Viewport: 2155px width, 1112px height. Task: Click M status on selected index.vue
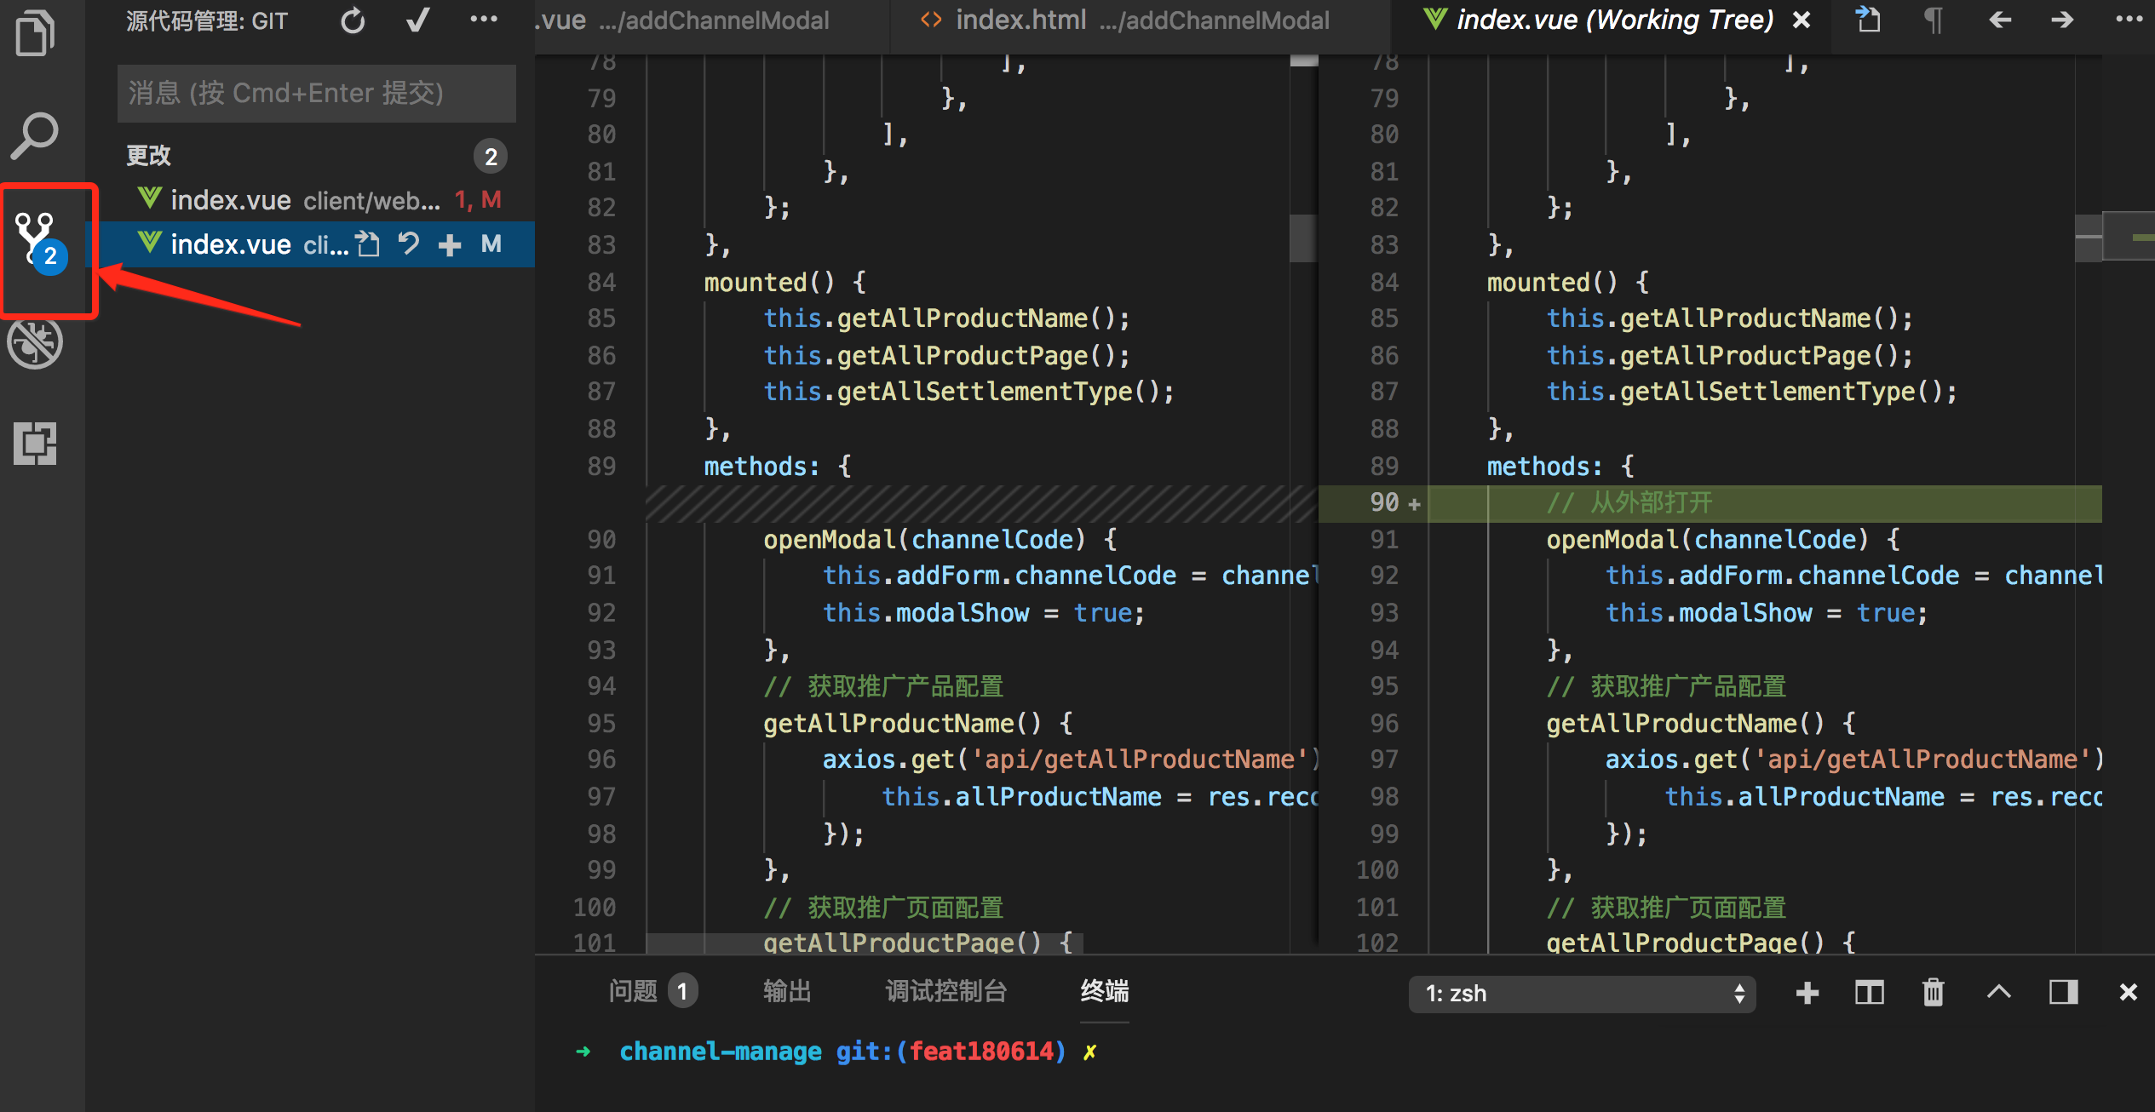(x=491, y=244)
